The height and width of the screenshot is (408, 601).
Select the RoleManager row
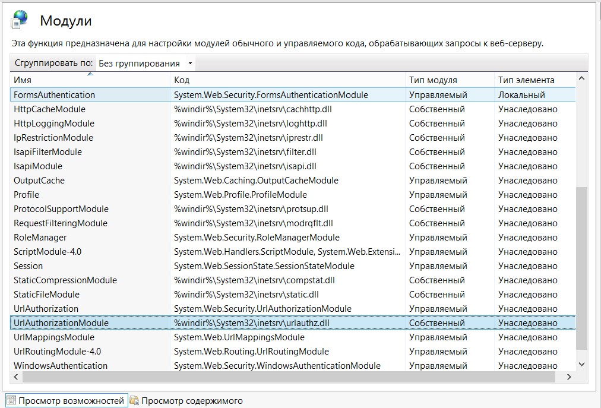(x=293, y=238)
